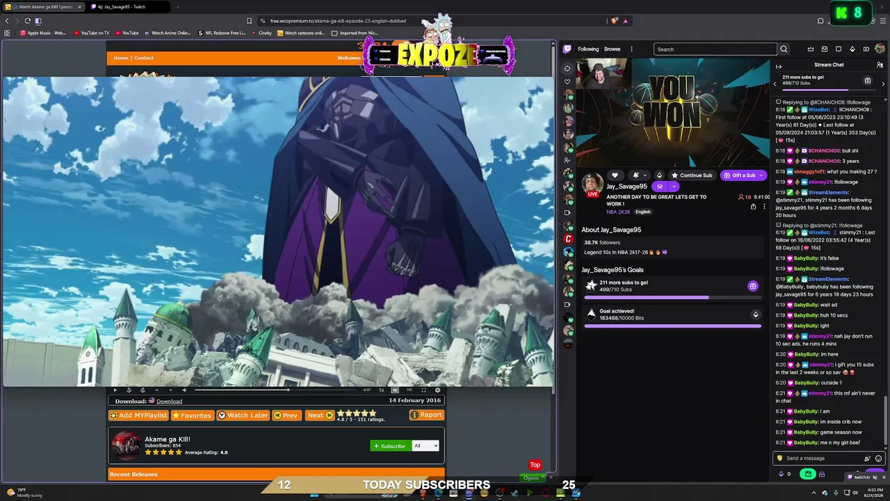Click the gift icon in subs goal banner
Image resolution: width=890 pixels, height=501 pixels.
pos(868,81)
